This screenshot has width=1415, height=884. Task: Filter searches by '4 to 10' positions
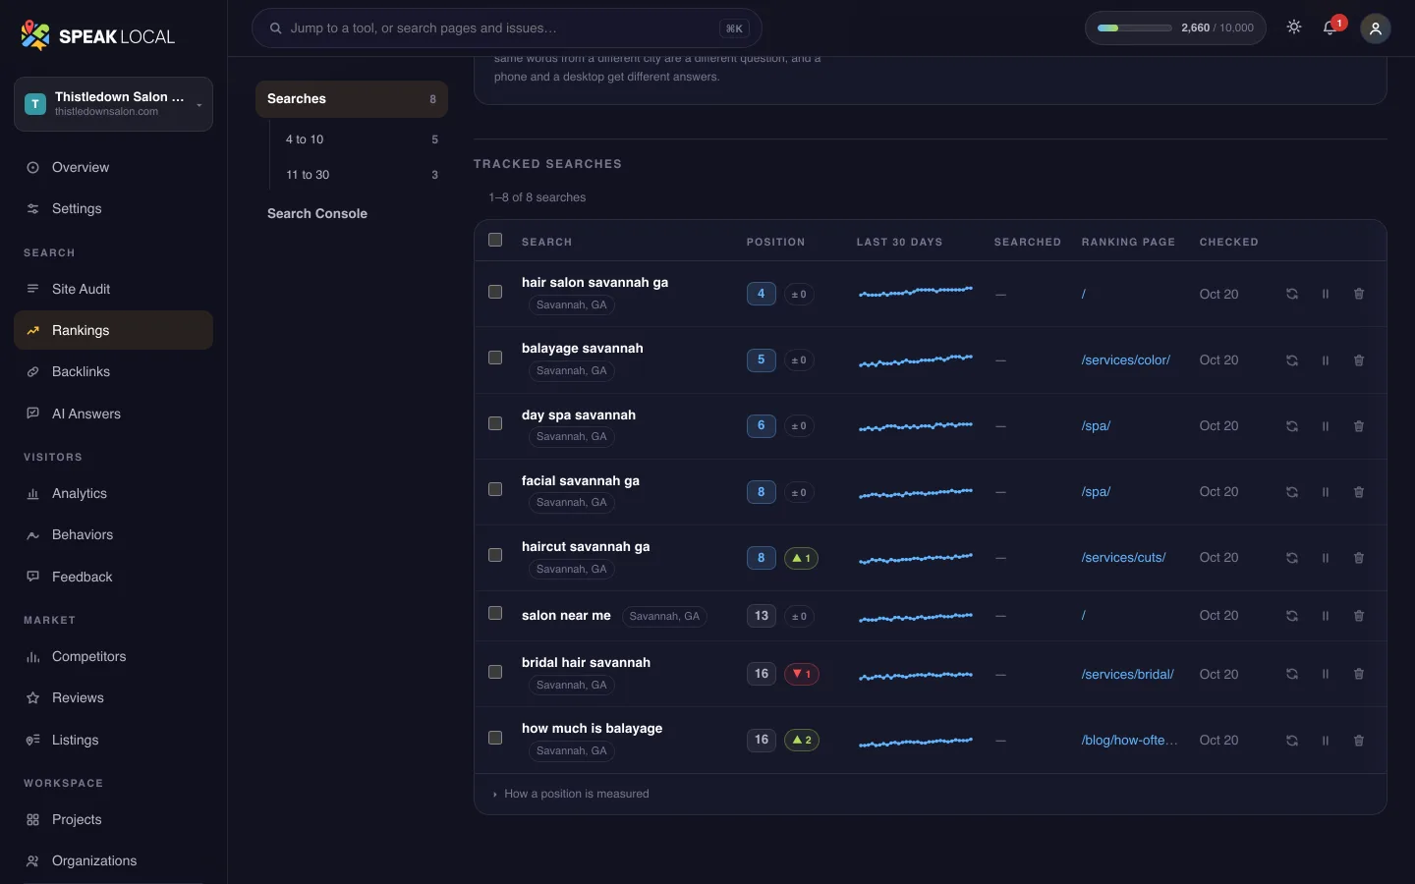tap(361, 139)
